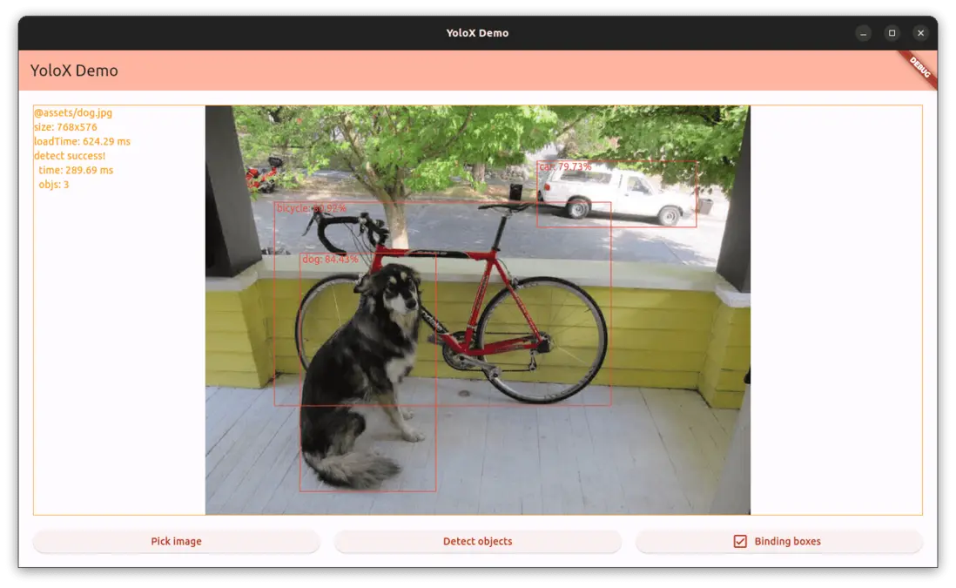Screen dimensions: 956x588
Task: Click the detect success! status text
Action: (70, 156)
